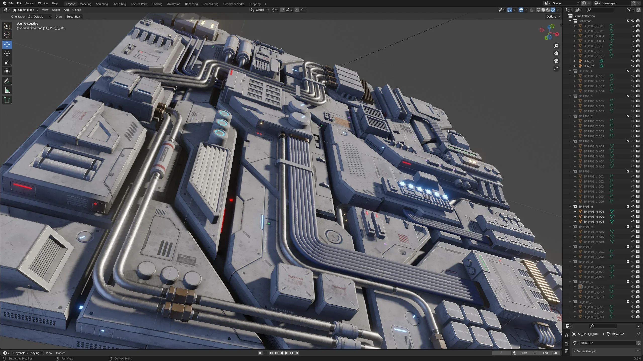Open the Object Mode dropdown
Viewport: 643px width, 361px height.
tap(26, 10)
